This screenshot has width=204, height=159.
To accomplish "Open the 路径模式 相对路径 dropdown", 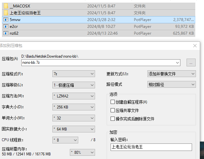I will pyautogui.click(x=171, y=85).
